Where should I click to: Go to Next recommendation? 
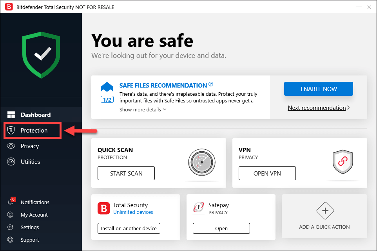click(x=318, y=108)
